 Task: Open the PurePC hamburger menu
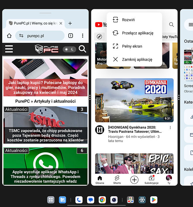click(x=9, y=49)
